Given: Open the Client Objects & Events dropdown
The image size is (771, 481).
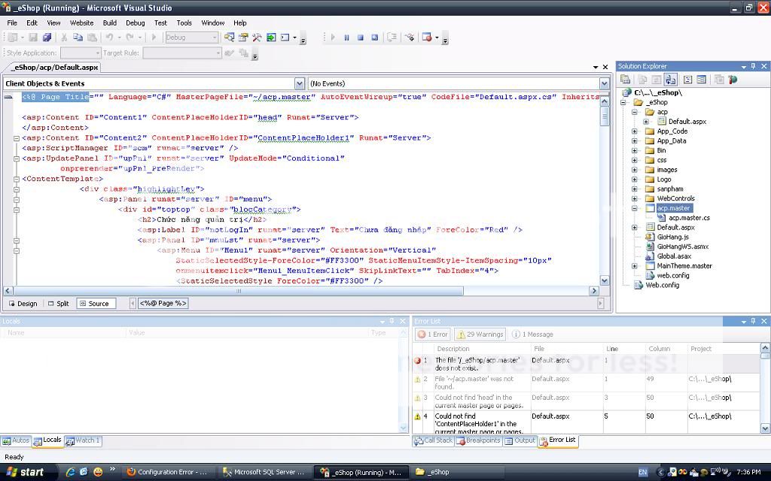Looking at the screenshot, I should click(300, 83).
